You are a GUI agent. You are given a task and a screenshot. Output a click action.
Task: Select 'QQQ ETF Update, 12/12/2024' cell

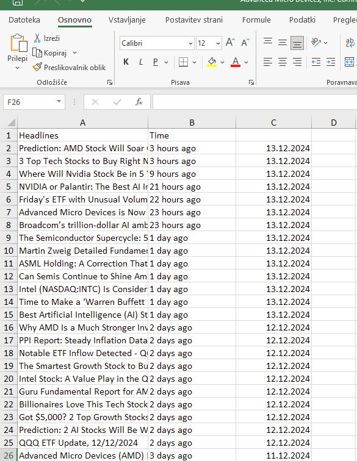click(x=83, y=443)
